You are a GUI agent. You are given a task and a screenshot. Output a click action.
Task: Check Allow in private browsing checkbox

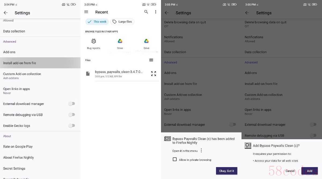[x=175, y=159]
